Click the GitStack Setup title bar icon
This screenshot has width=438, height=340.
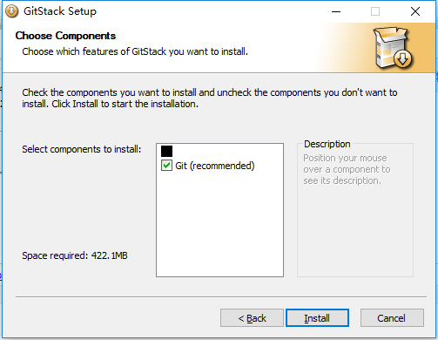[11, 11]
